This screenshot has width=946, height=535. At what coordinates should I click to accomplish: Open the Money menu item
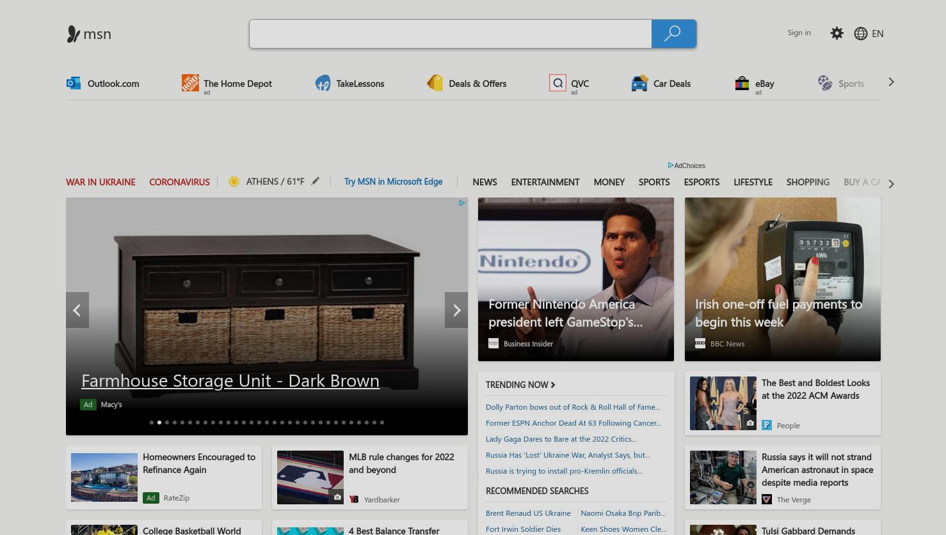coord(609,182)
